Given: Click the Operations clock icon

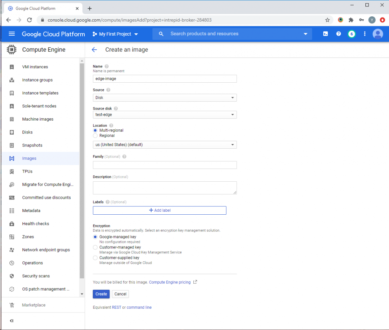Looking at the screenshot, I should coord(12,263).
